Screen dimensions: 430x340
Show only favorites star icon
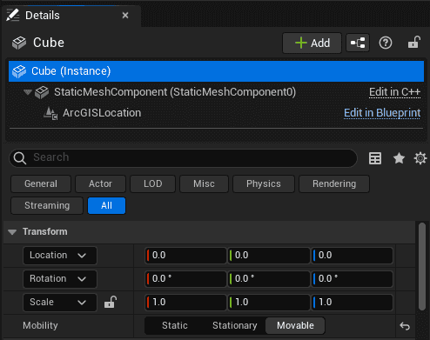399,158
